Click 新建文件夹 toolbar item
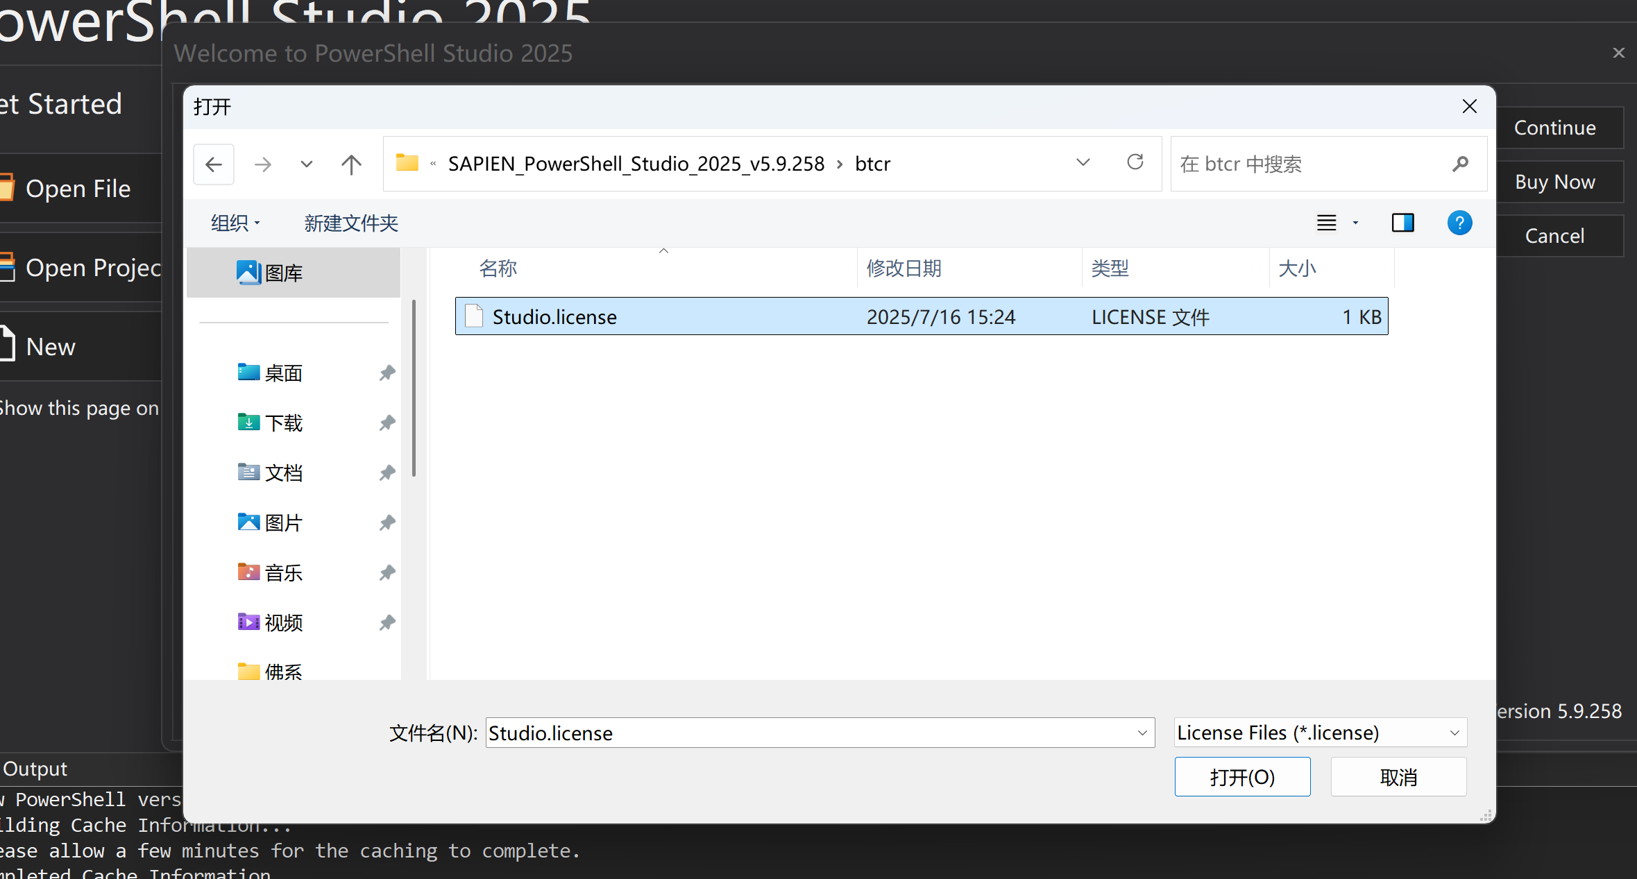This screenshot has height=879, width=1637. click(x=351, y=223)
